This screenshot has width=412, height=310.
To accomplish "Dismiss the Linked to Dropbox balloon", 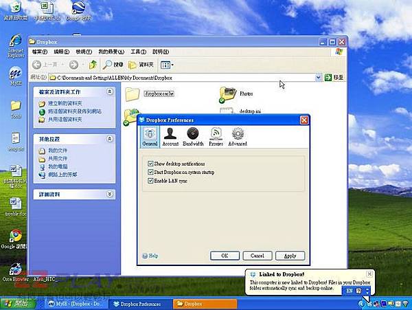I will click(369, 274).
